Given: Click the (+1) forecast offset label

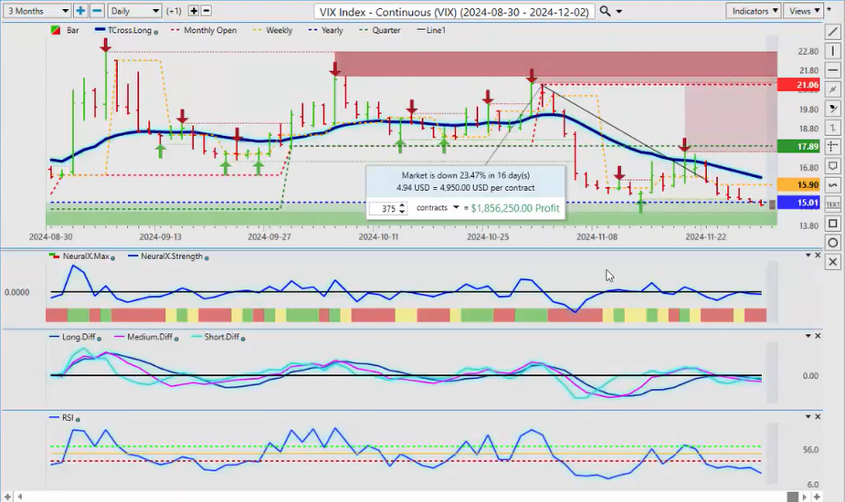Looking at the screenshot, I should (x=174, y=11).
